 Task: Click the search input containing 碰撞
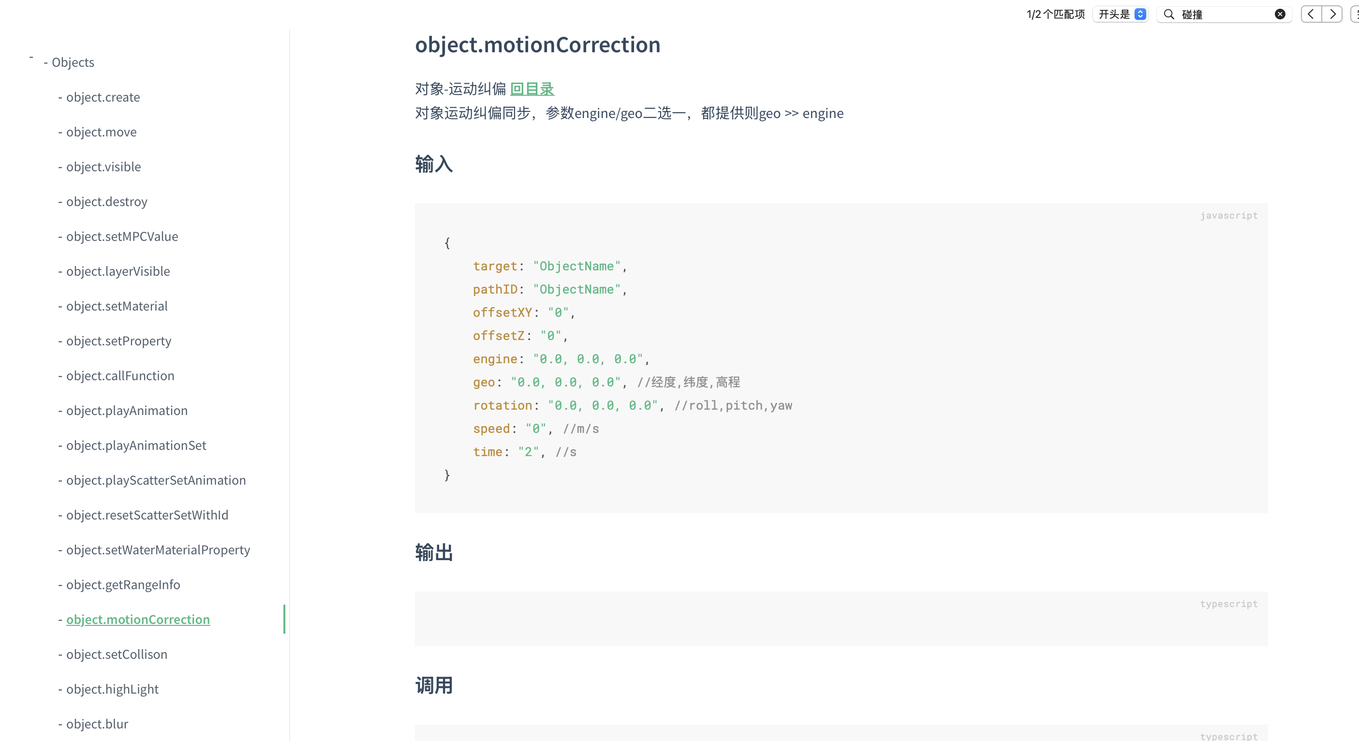(1225, 14)
